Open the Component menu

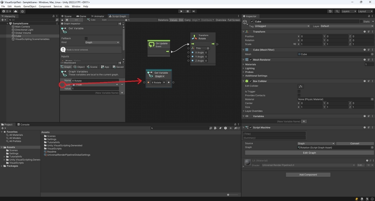point(45,6)
